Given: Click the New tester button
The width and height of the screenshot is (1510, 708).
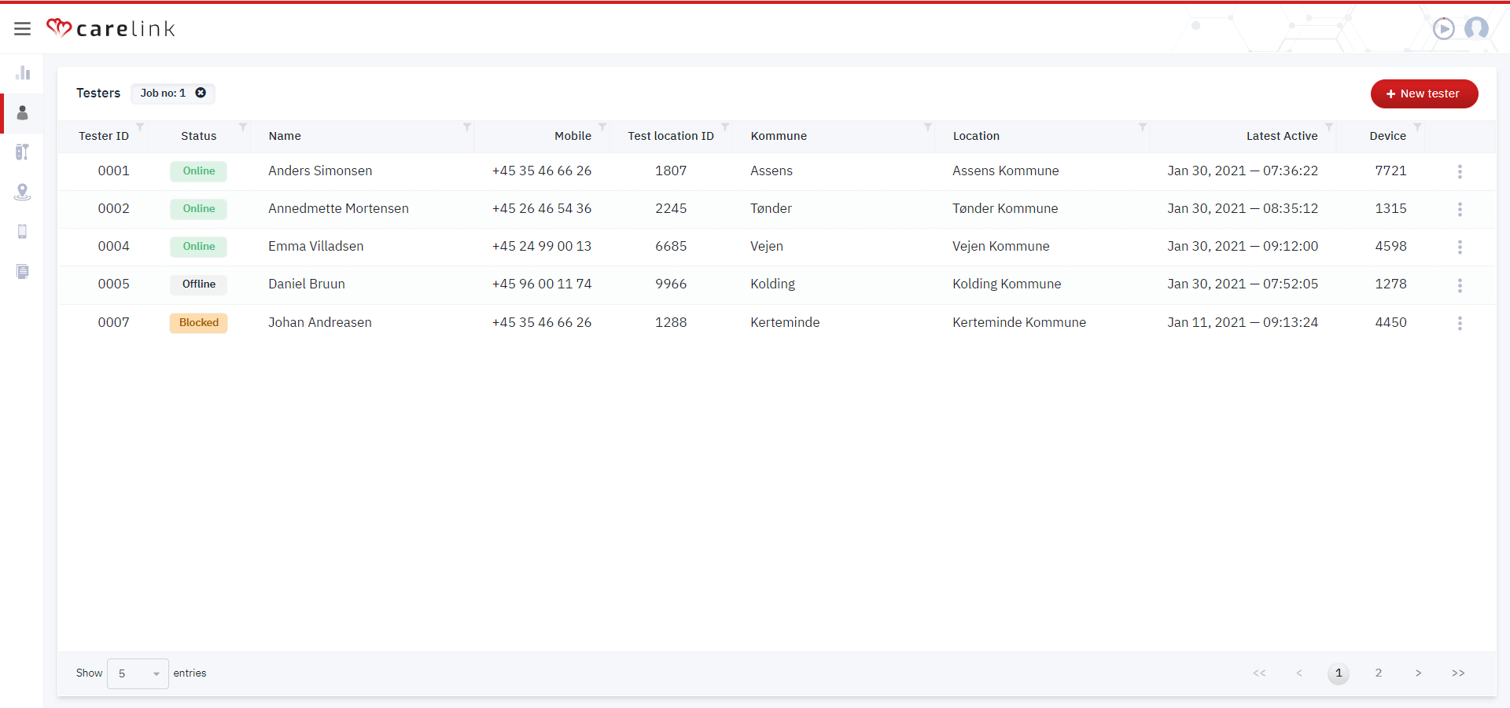Looking at the screenshot, I should pos(1423,94).
